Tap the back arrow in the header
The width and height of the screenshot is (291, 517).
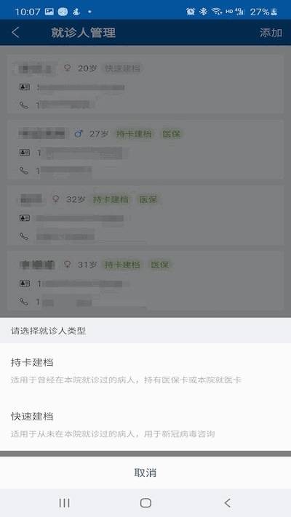15,33
